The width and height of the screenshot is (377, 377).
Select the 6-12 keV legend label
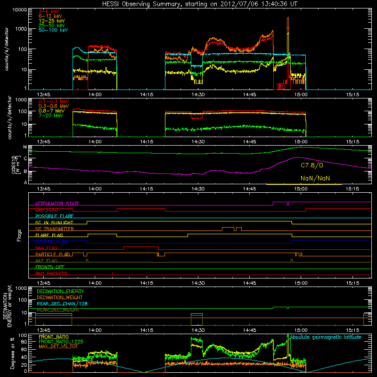(50, 16)
